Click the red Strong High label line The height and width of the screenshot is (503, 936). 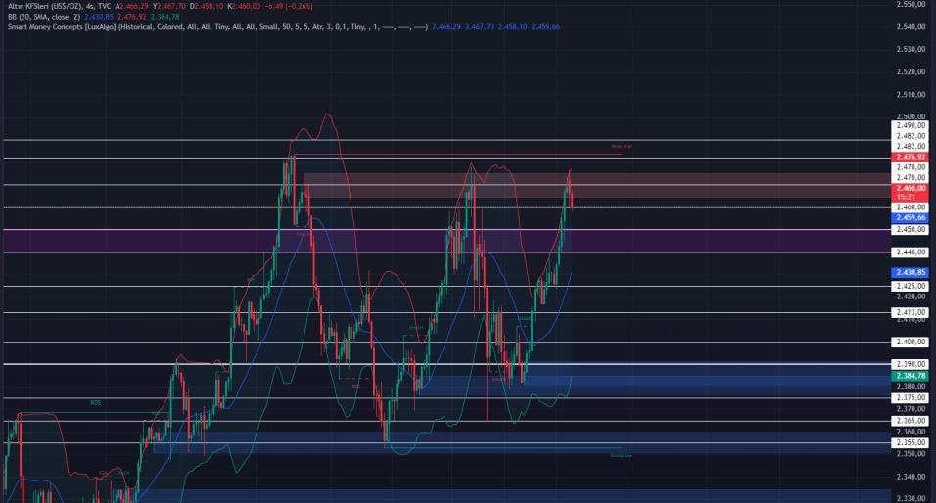point(490,153)
